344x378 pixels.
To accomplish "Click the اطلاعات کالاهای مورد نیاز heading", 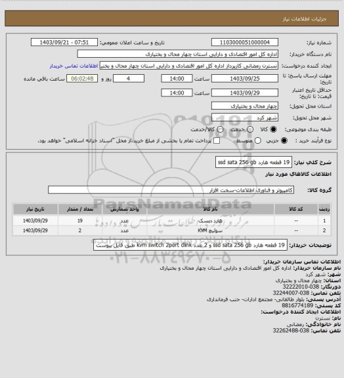I will click(298, 175).
